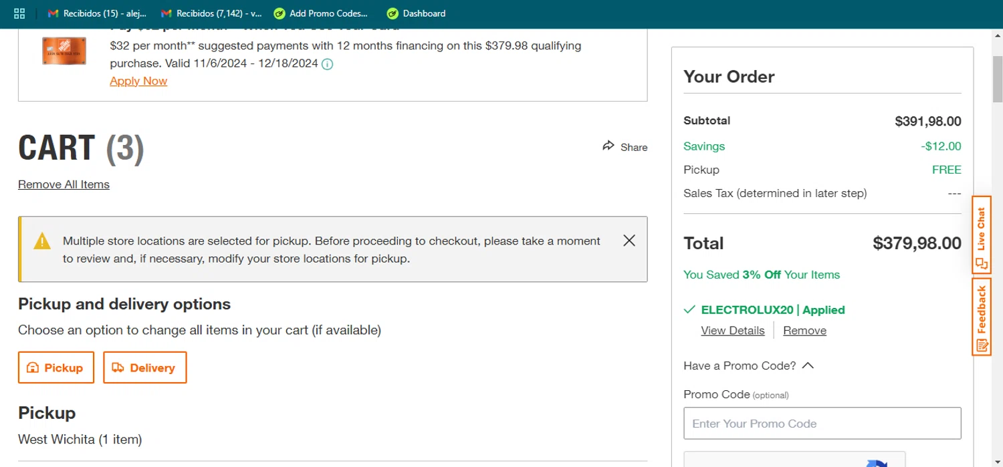Click the Home Depot credit card image
Image resolution: width=1003 pixels, height=467 pixels.
pyautogui.click(x=65, y=51)
